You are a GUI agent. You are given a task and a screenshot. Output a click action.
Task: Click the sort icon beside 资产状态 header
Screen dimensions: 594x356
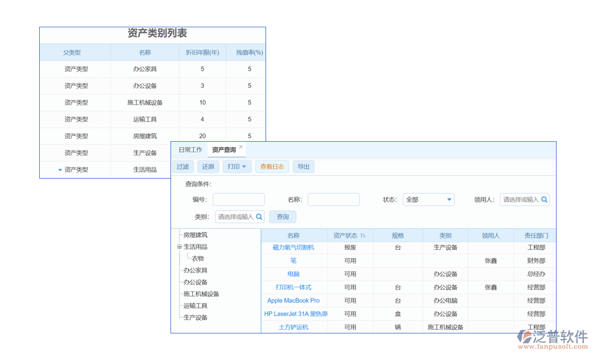(363, 236)
